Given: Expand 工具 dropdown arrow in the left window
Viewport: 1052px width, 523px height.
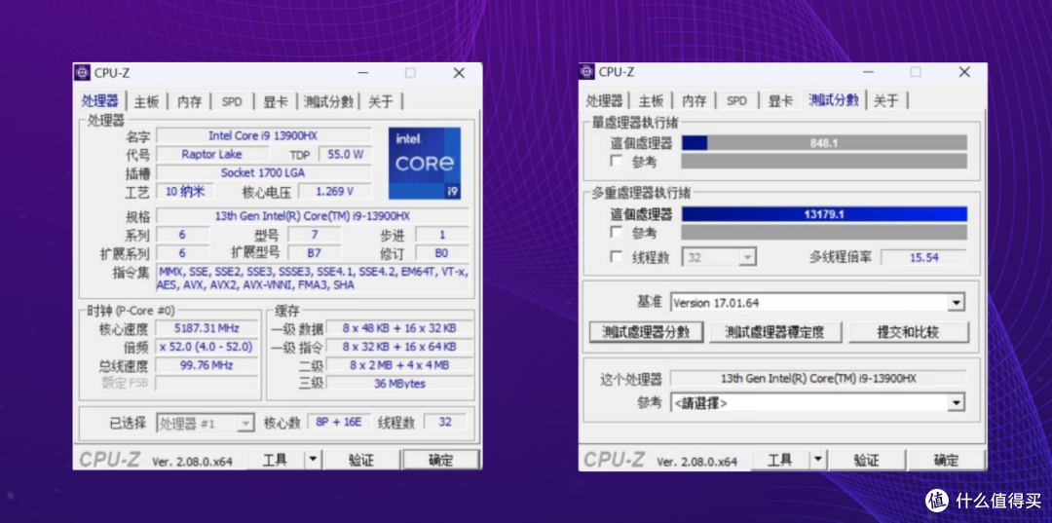Looking at the screenshot, I should tap(313, 460).
